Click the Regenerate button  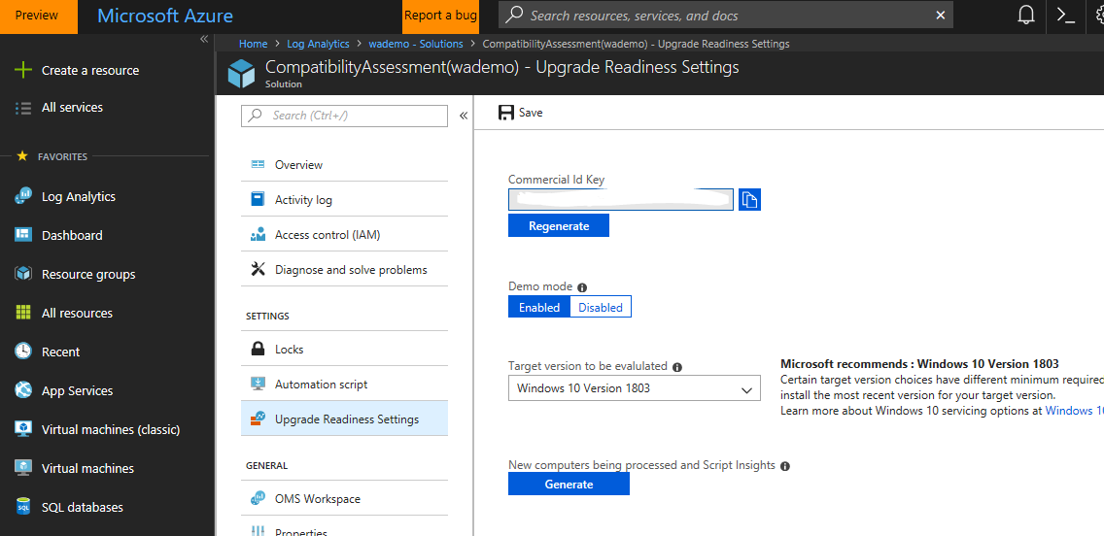click(559, 226)
